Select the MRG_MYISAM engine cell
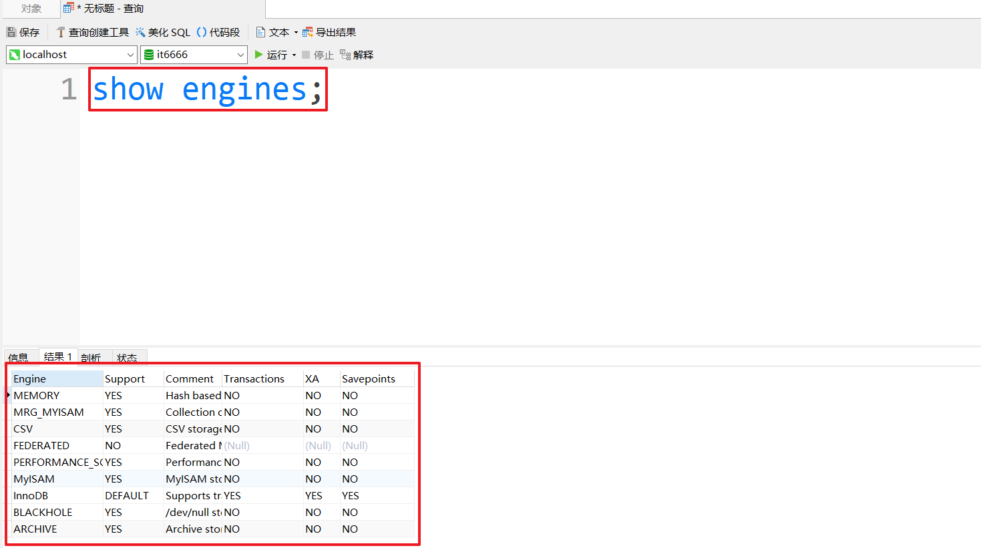The image size is (981, 548). click(x=57, y=412)
